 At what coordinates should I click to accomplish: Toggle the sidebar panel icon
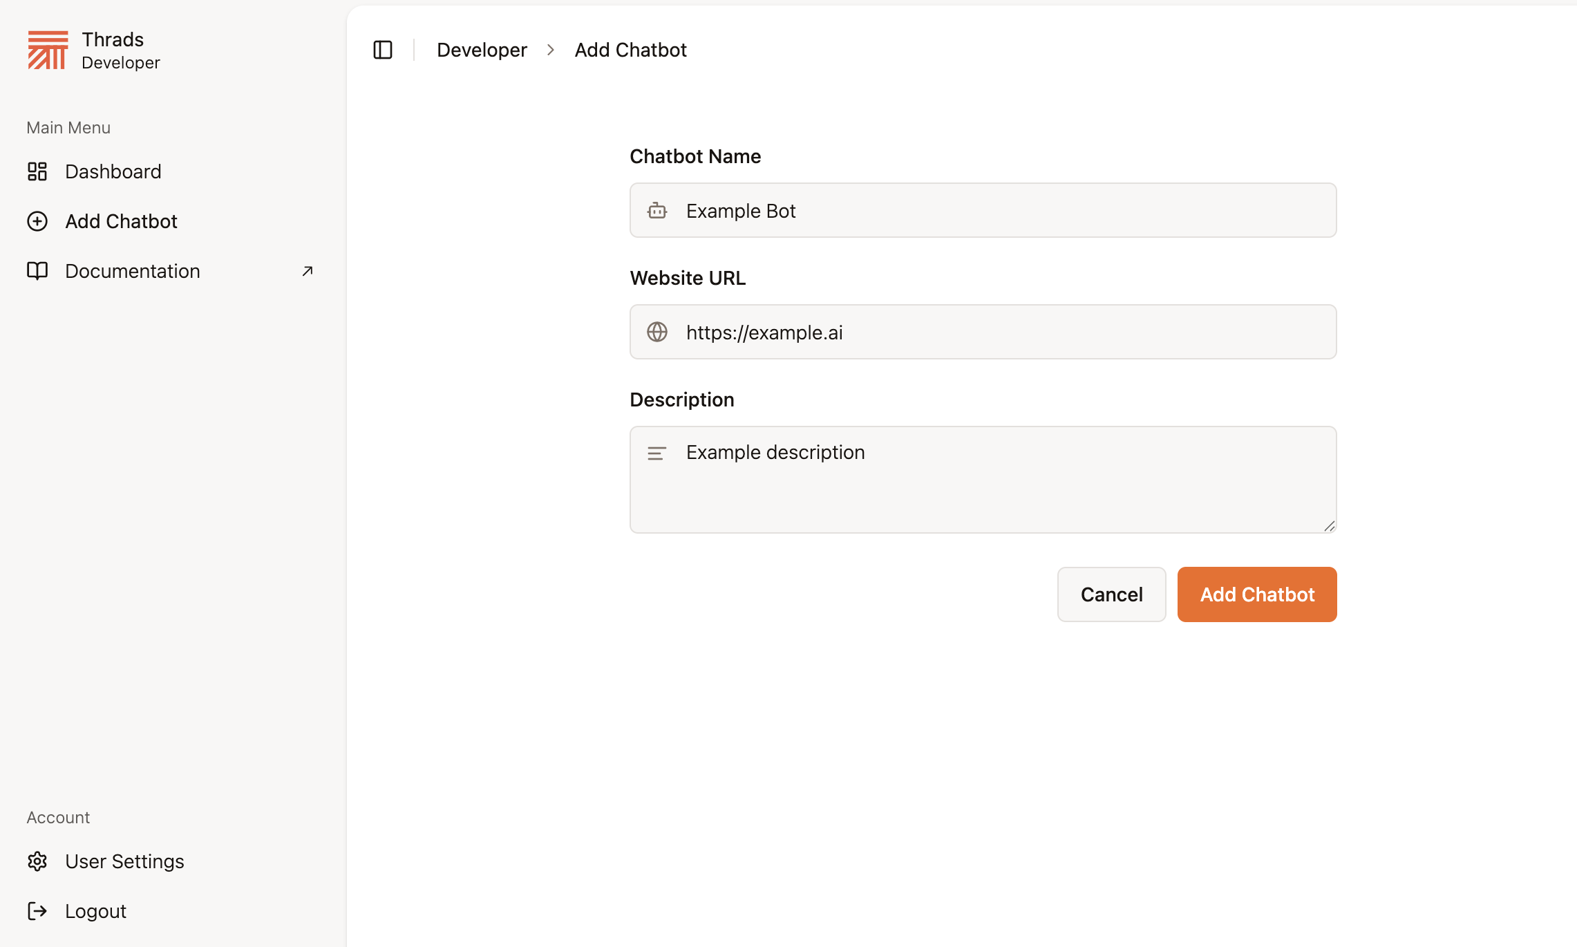[x=383, y=50]
